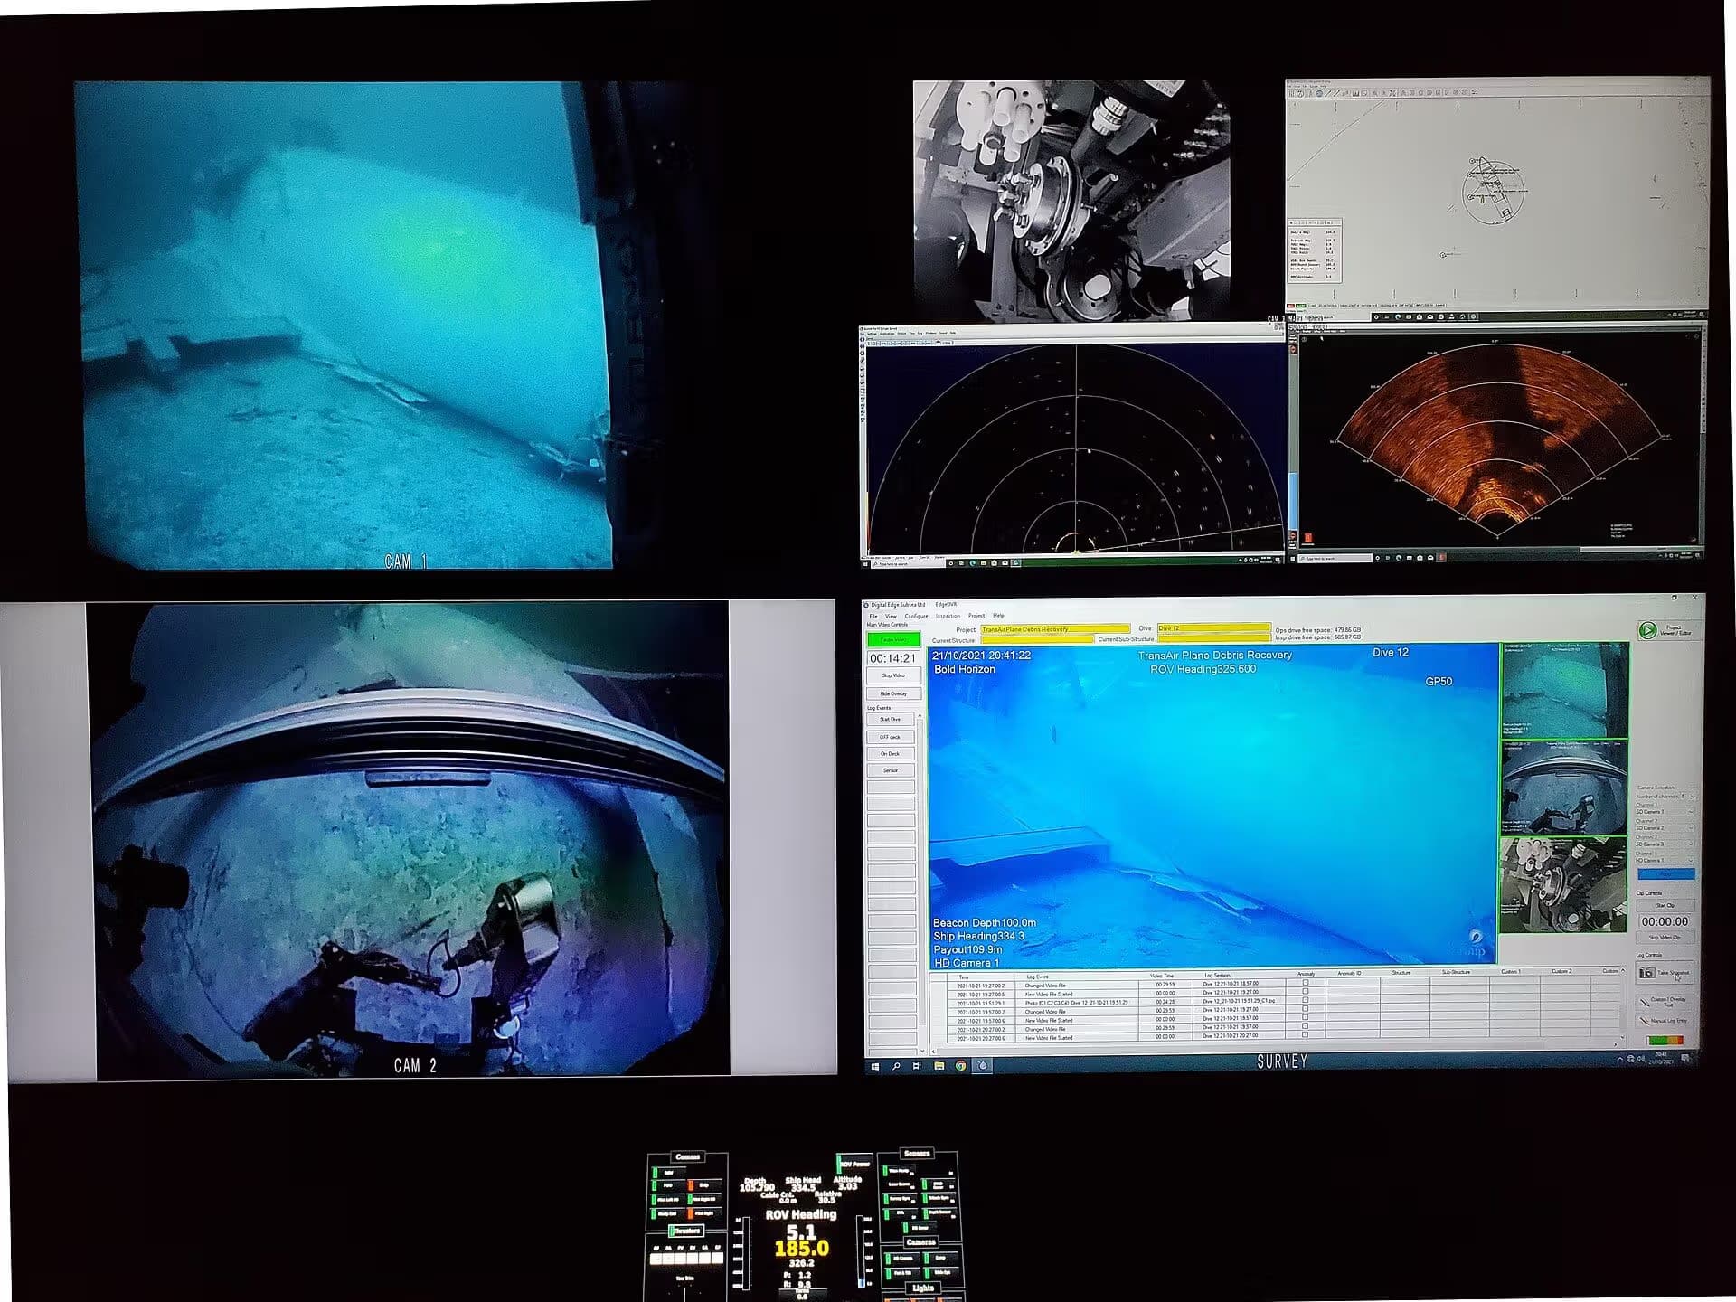Viewport: 1736px width, 1302px height.
Task: Click the Stop Video button
Action: pos(893,675)
